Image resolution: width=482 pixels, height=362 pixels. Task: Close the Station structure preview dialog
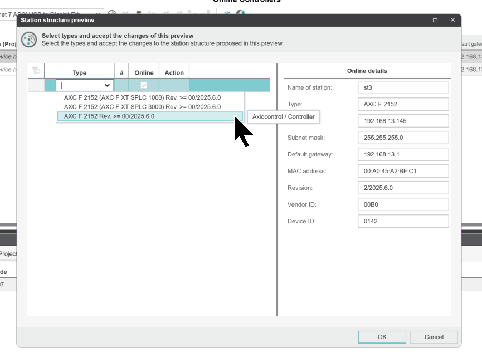[x=452, y=20]
